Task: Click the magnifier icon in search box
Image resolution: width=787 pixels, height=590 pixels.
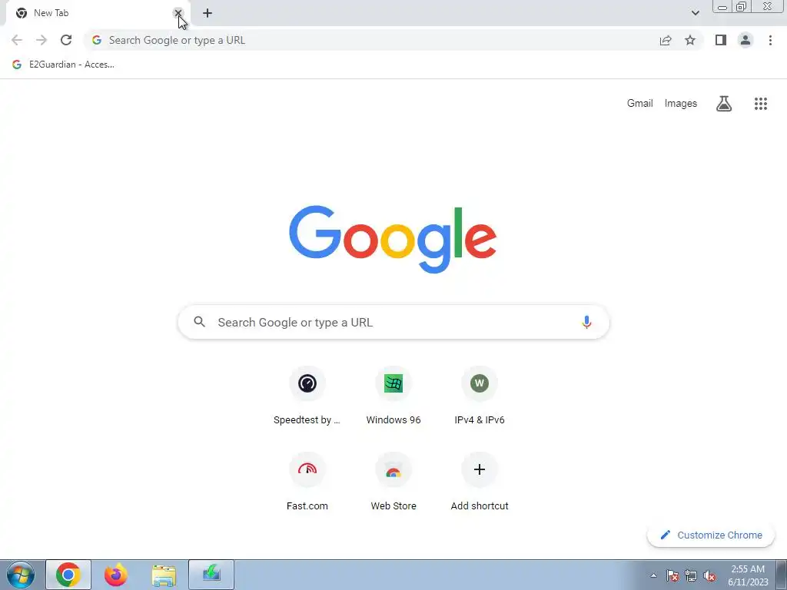Action: coord(200,322)
